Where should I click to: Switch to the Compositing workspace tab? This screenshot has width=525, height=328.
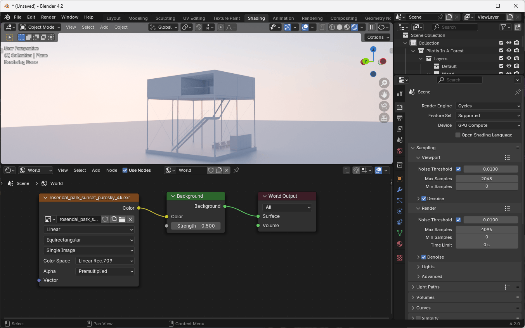coord(344,18)
